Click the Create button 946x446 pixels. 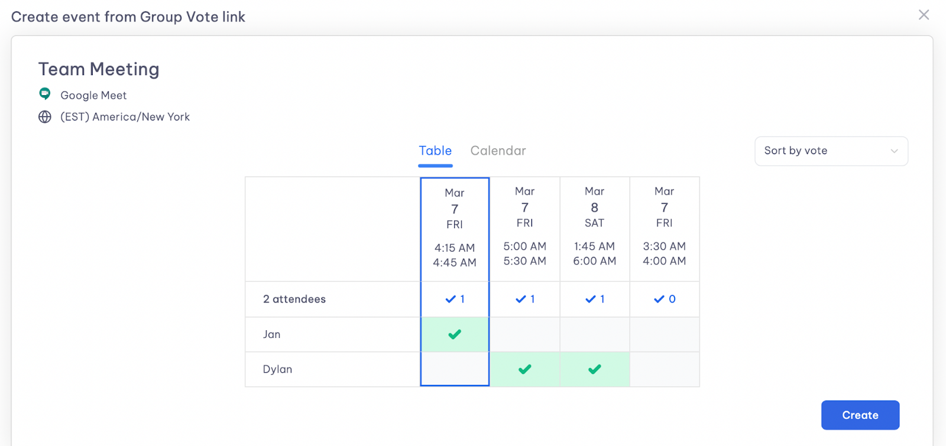click(860, 415)
